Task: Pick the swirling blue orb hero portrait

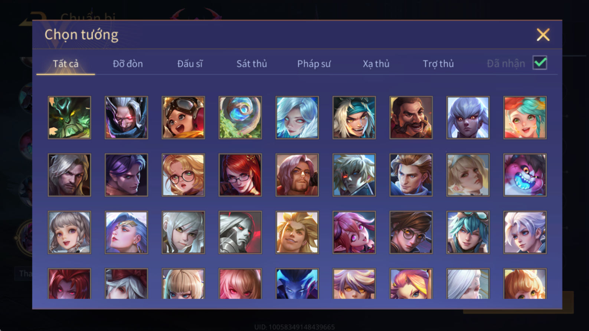Action: coord(240,118)
